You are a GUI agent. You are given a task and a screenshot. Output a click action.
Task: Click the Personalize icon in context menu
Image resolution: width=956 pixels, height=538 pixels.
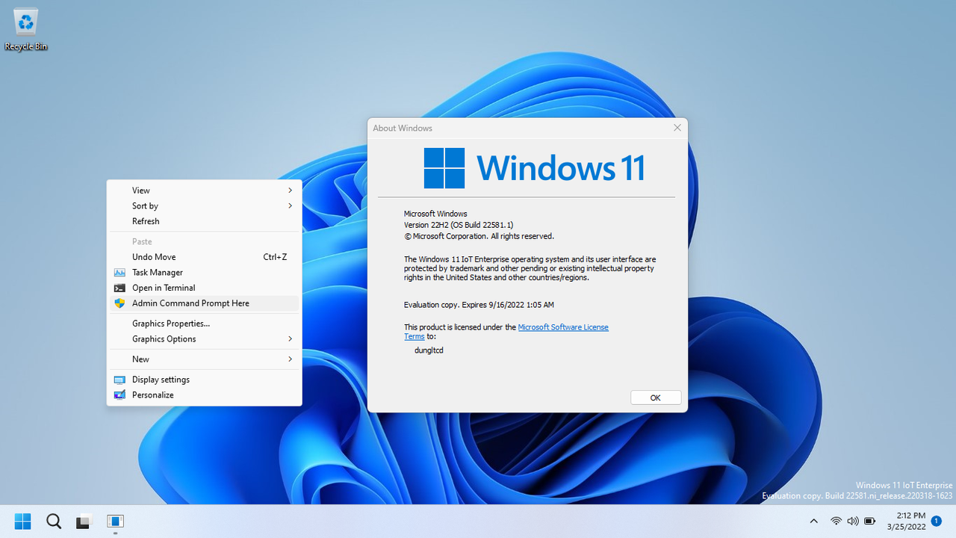(119, 395)
